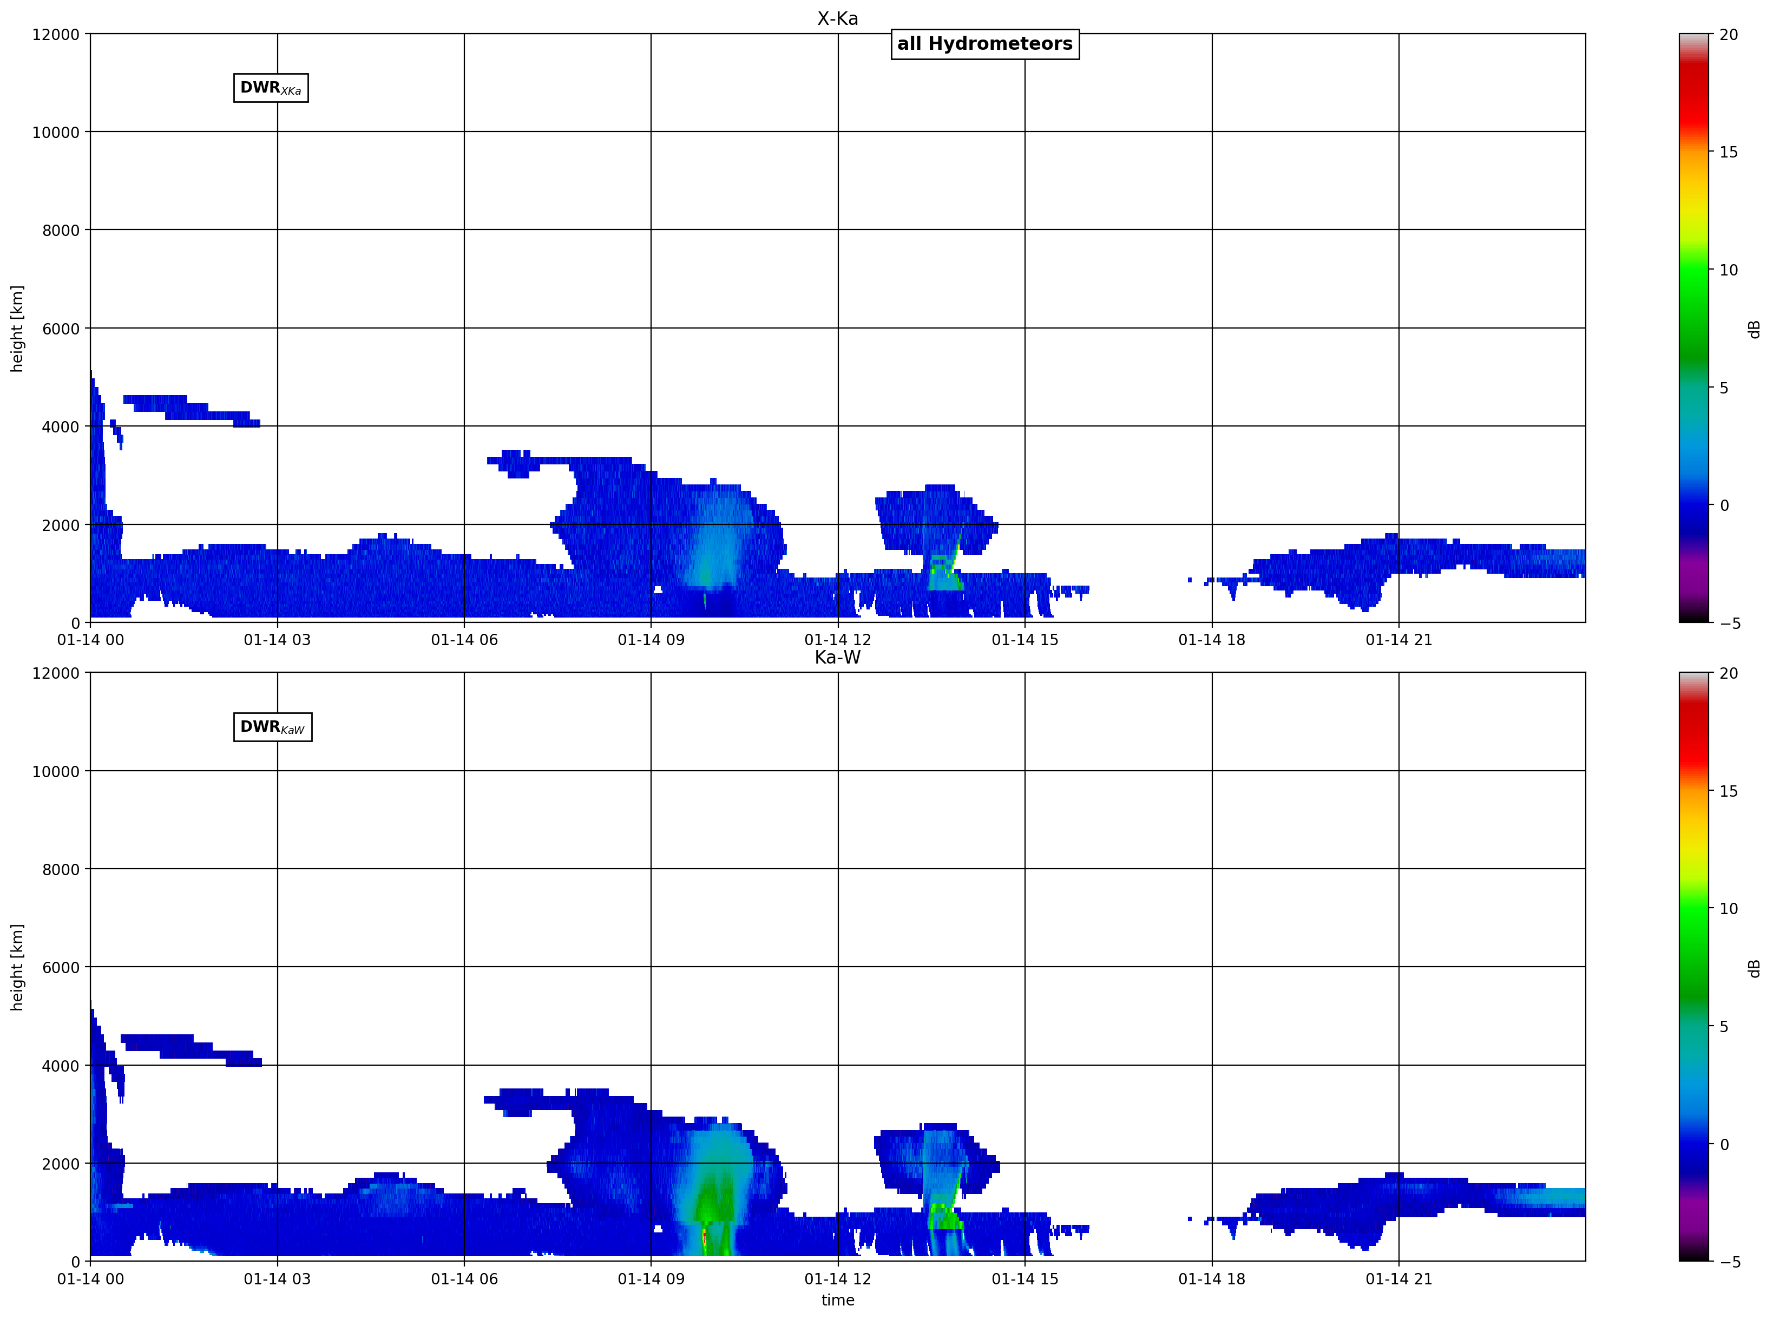The width and height of the screenshot is (1773, 1319).
Task: Click the 15 tick on top colorbar
Action: point(1728,152)
